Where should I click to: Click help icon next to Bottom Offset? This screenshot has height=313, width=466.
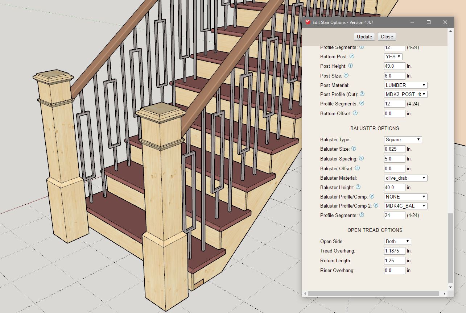[355, 113]
